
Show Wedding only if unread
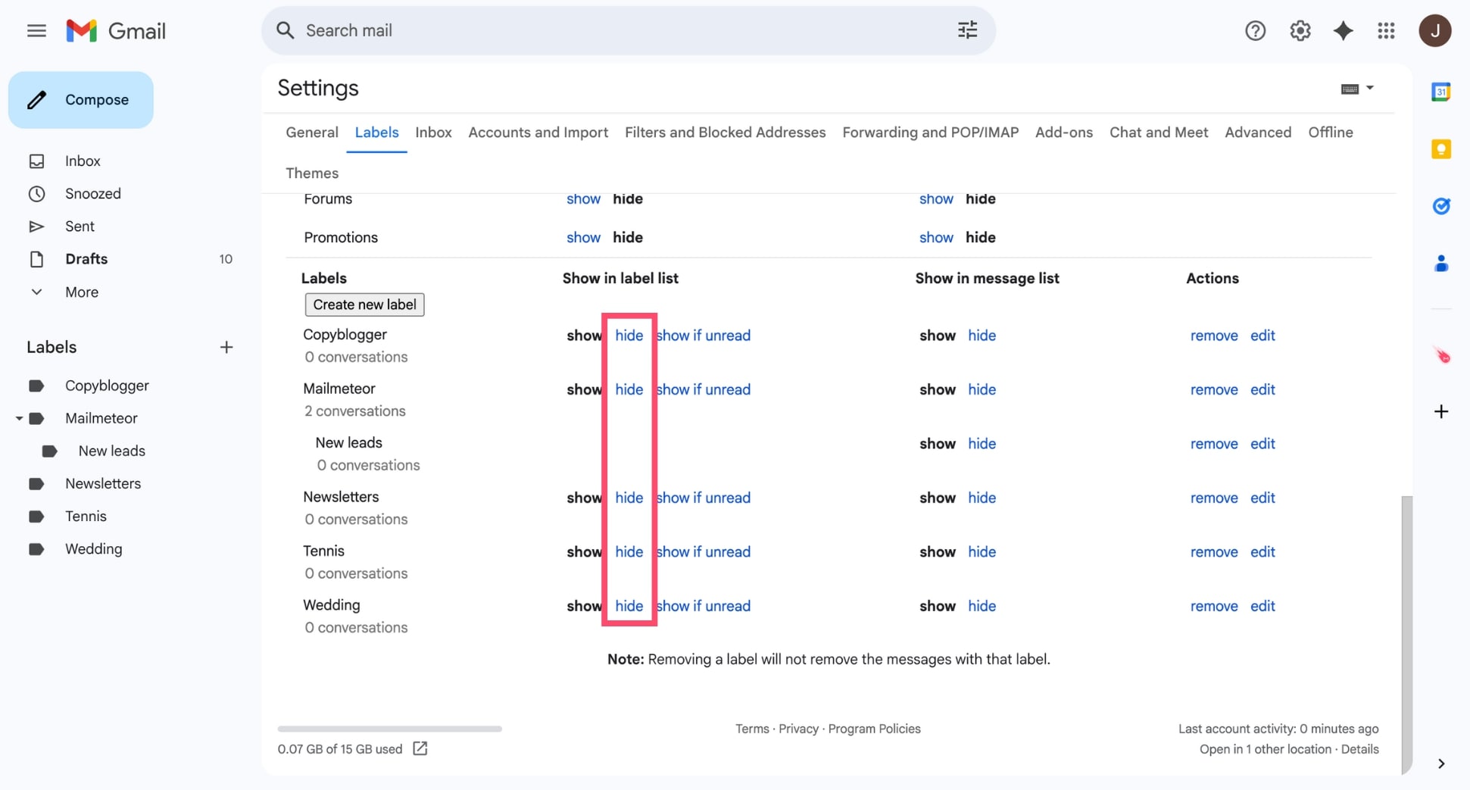coord(704,606)
